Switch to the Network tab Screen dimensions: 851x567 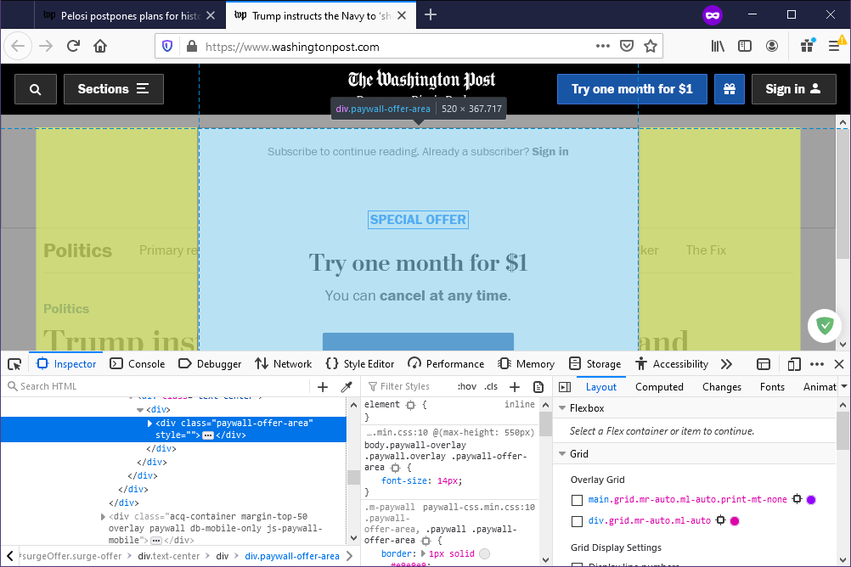283,364
